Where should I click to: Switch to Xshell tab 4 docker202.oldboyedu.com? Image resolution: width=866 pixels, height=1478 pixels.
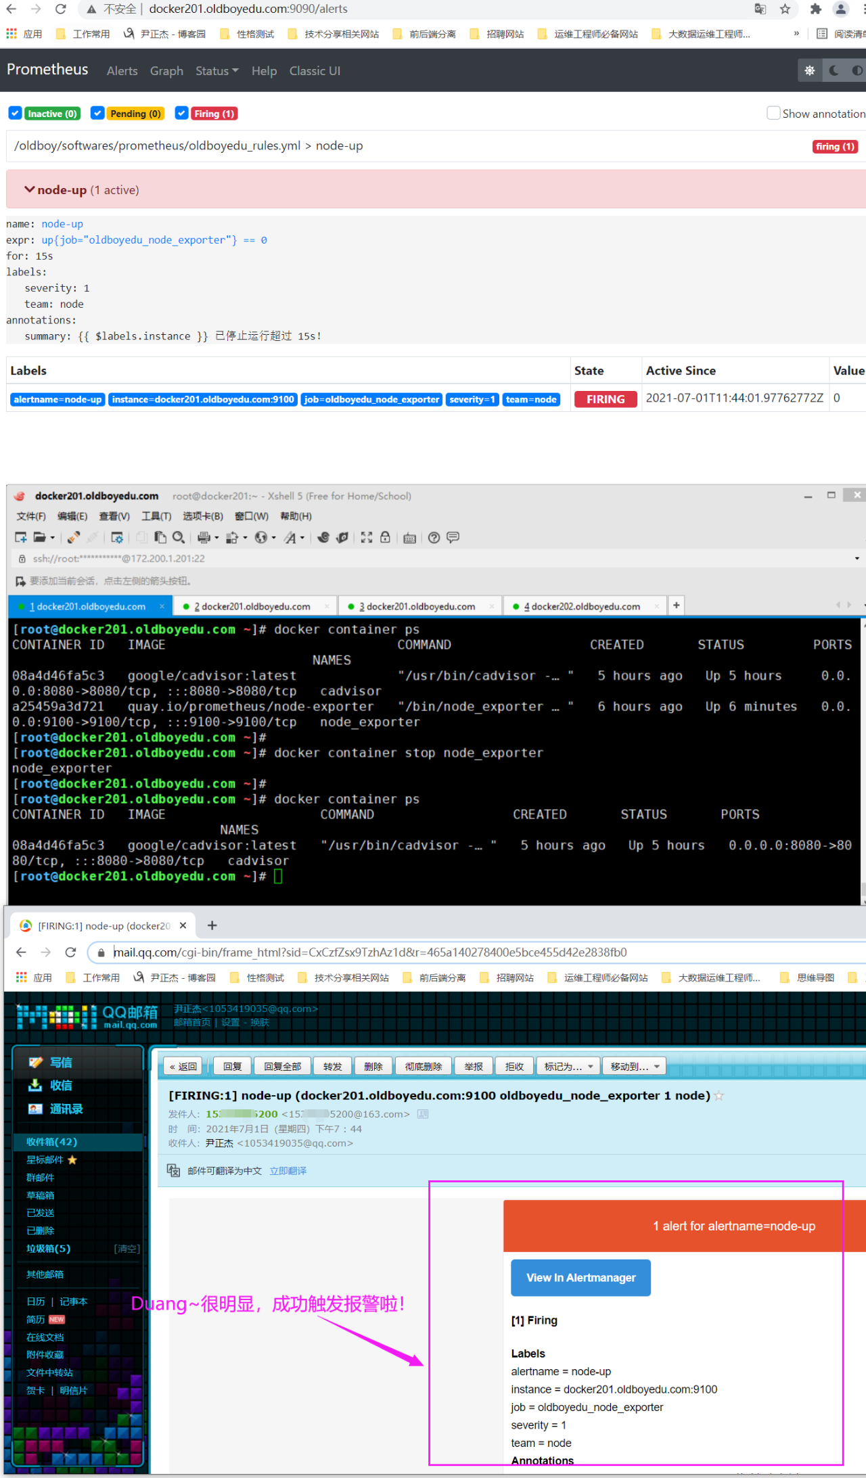click(584, 606)
